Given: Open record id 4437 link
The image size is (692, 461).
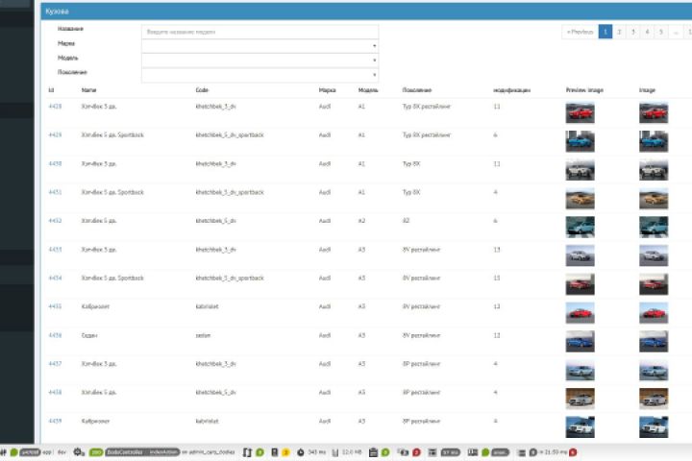Looking at the screenshot, I should tap(55, 364).
